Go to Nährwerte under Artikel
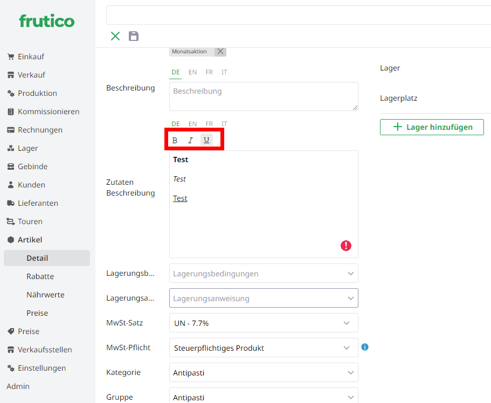 (45, 295)
